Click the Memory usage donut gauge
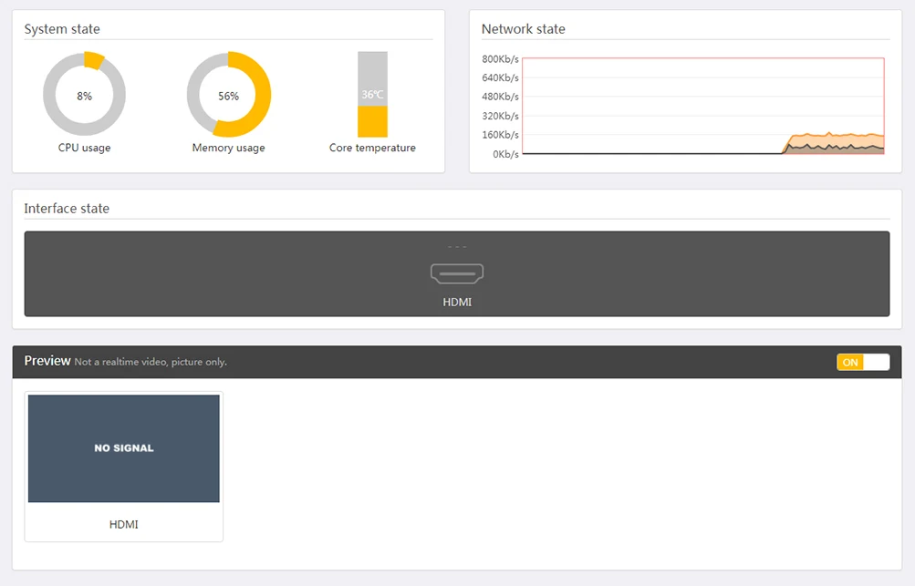Screen dimensions: 915x586 coord(228,95)
